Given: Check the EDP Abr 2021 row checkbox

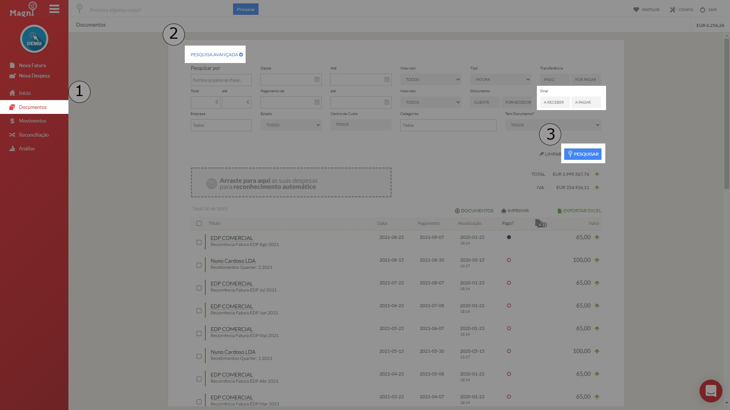Looking at the screenshot, I should coord(199,379).
